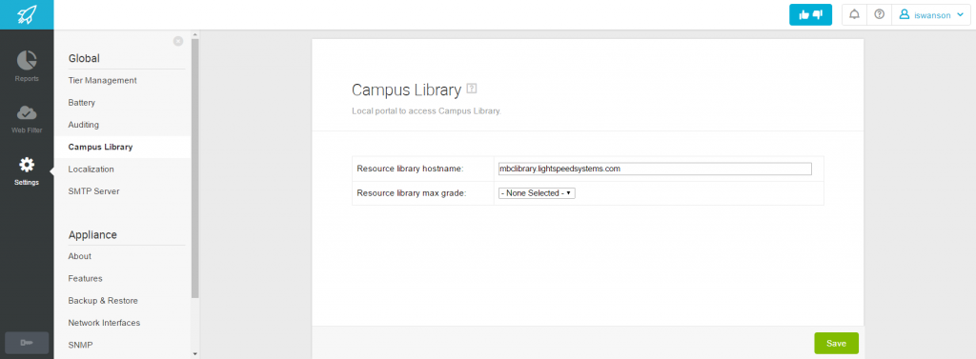Click the scrollbar down arrow
Screen dimensions: 976x359
pos(195,354)
